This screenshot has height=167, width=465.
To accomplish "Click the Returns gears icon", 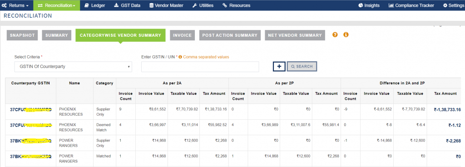I will pos(5,5).
